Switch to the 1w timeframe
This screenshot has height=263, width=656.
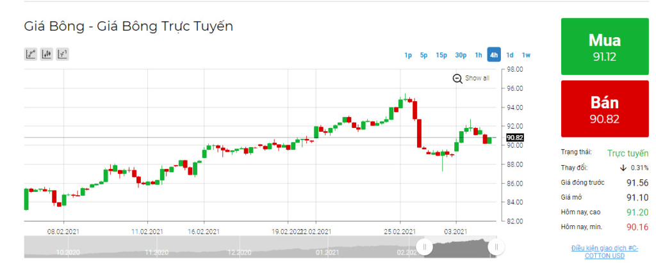[526, 55]
